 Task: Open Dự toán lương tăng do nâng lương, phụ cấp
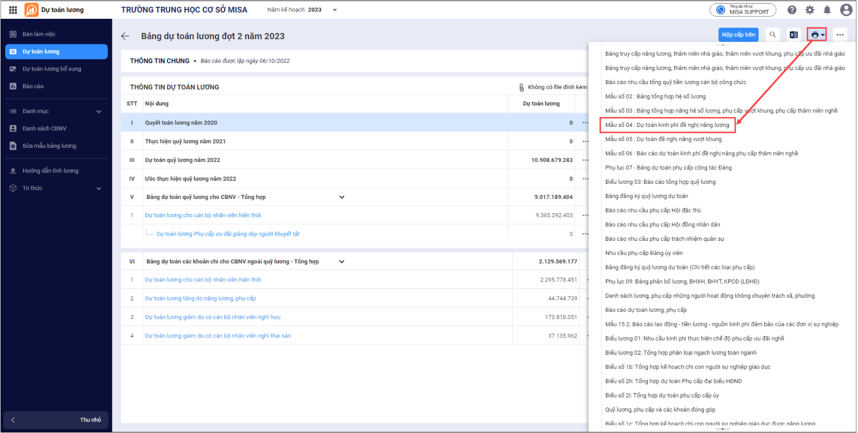click(x=200, y=299)
